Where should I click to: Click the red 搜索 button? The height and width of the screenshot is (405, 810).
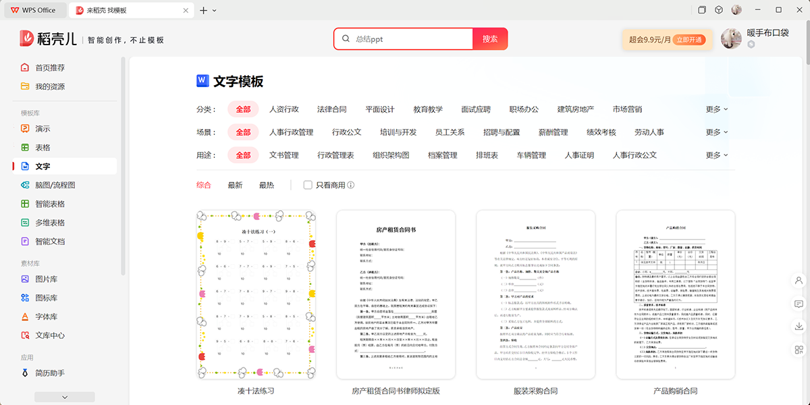pyautogui.click(x=490, y=39)
